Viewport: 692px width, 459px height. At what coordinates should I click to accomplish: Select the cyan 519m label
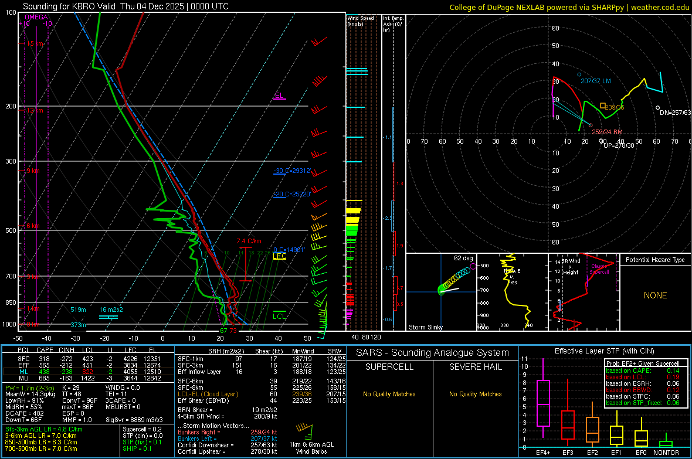point(78,310)
